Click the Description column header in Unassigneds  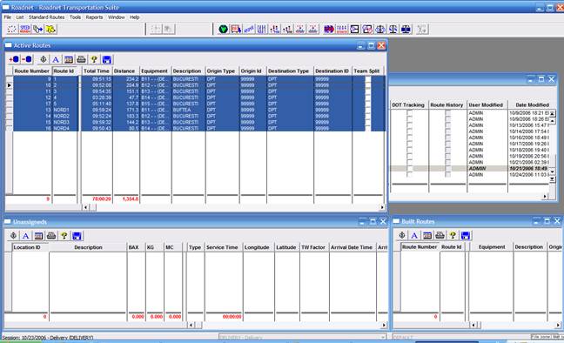[x=88, y=247]
